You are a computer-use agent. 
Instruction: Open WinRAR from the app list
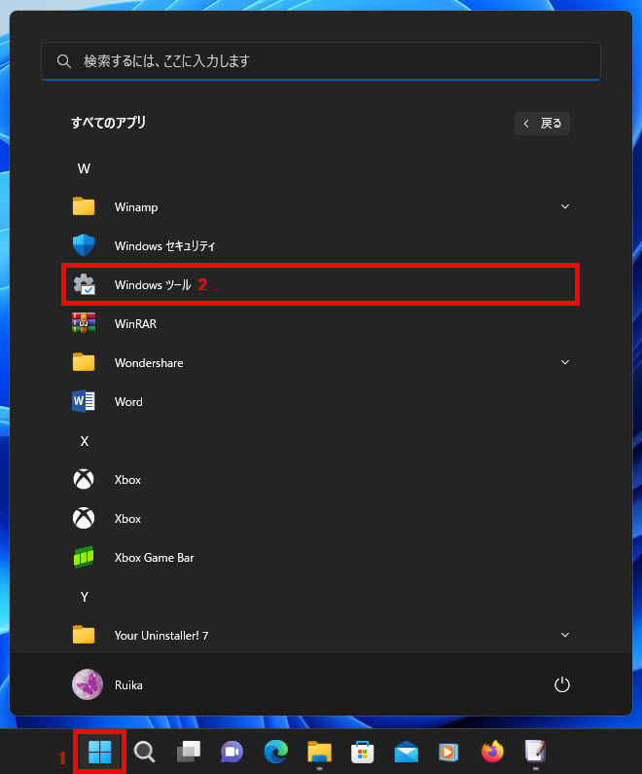[x=135, y=324]
